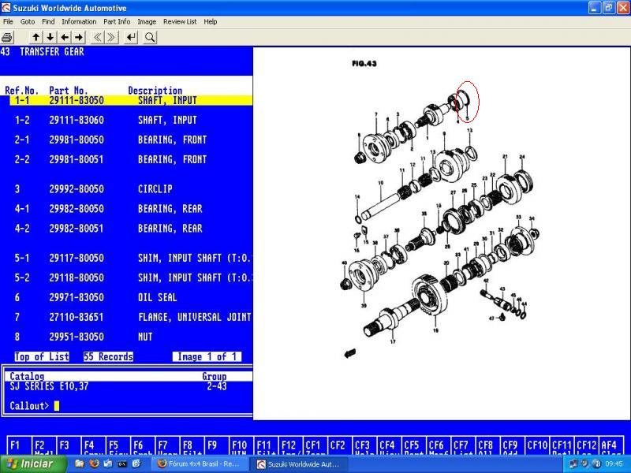Screen dimensions: 631x473
Task: Click the SJ SERIES E10,37 catalog text
Action: 49,386
